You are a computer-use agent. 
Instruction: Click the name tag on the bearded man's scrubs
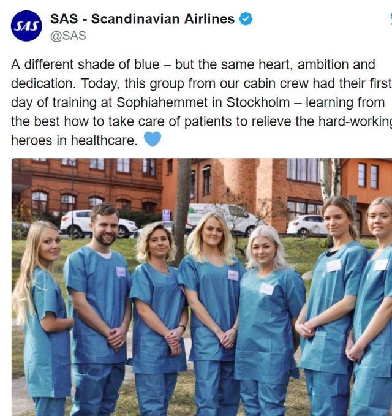(x=121, y=272)
